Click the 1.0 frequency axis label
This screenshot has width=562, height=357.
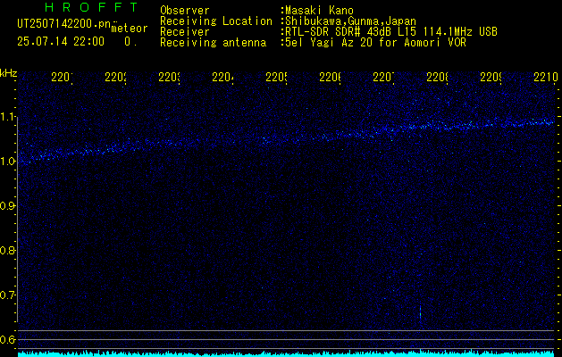coord(8,162)
